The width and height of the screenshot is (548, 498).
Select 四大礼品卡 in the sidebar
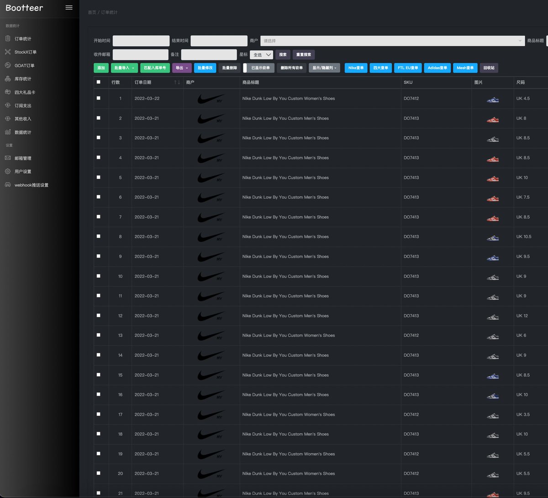coord(25,92)
